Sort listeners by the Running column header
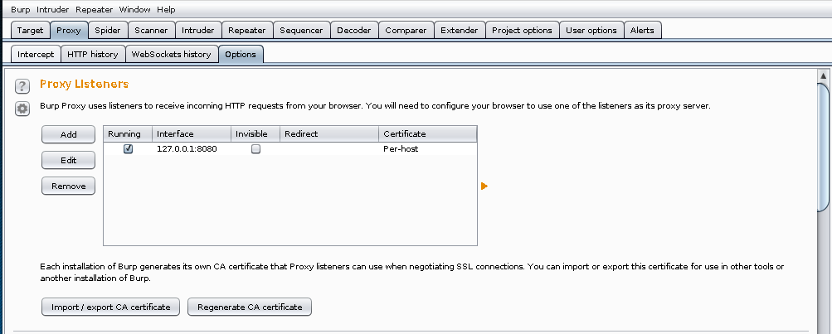 [x=128, y=134]
